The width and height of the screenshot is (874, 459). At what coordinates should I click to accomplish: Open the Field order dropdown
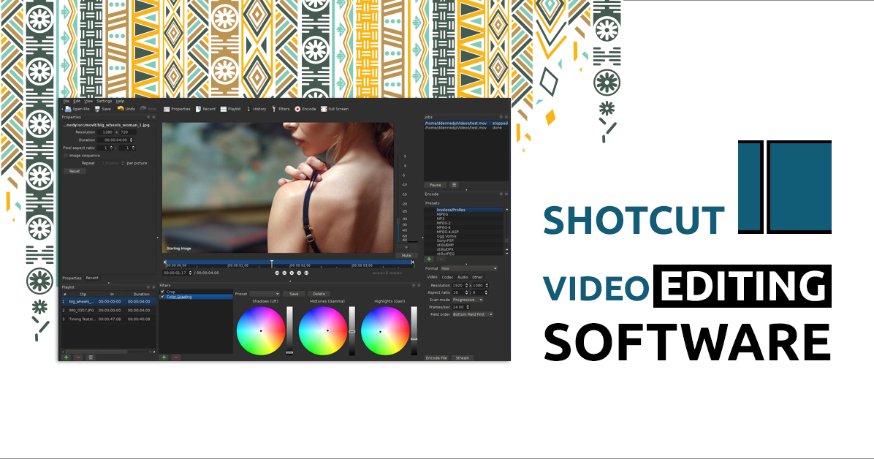tap(472, 314)
